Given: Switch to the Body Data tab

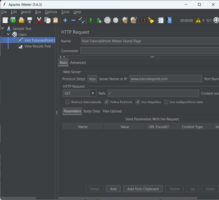Looking at the screenshot, I should [x=91, y=111].
